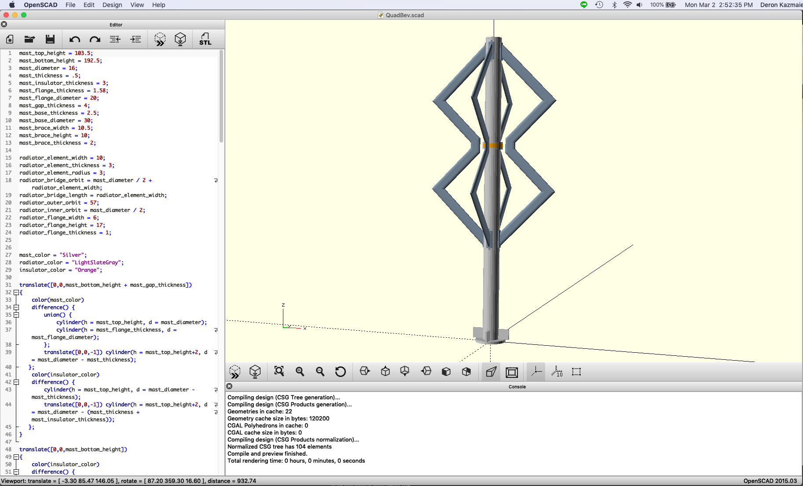This screenshot has width=803, height=486.
Task: Zoom in using the viewport magnifier plus
Action: click(300, 372)
